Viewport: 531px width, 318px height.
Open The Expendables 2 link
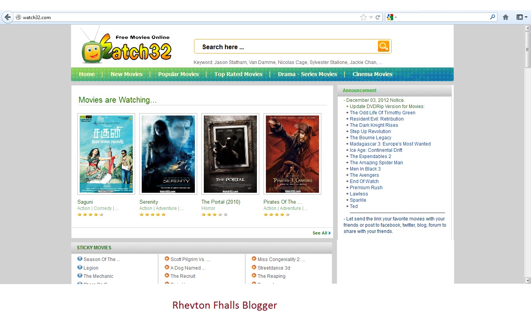click(x=371, y=156)
